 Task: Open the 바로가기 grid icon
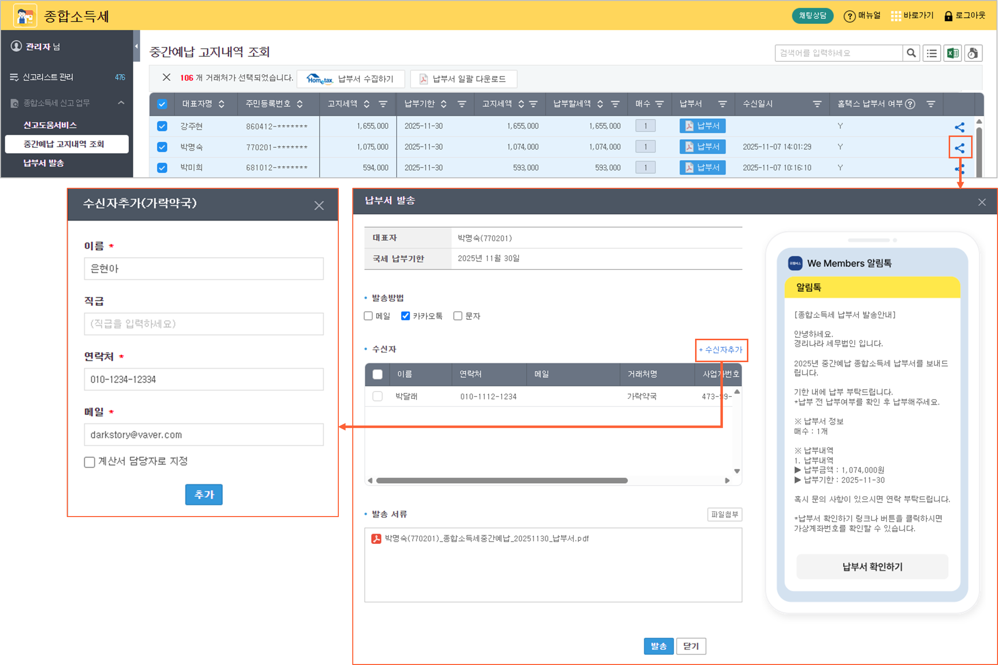tap(896, 16)
